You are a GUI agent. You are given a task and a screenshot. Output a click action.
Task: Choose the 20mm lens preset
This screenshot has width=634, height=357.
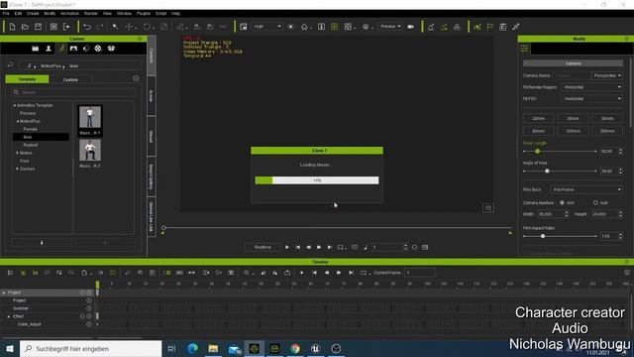(539, 119)
